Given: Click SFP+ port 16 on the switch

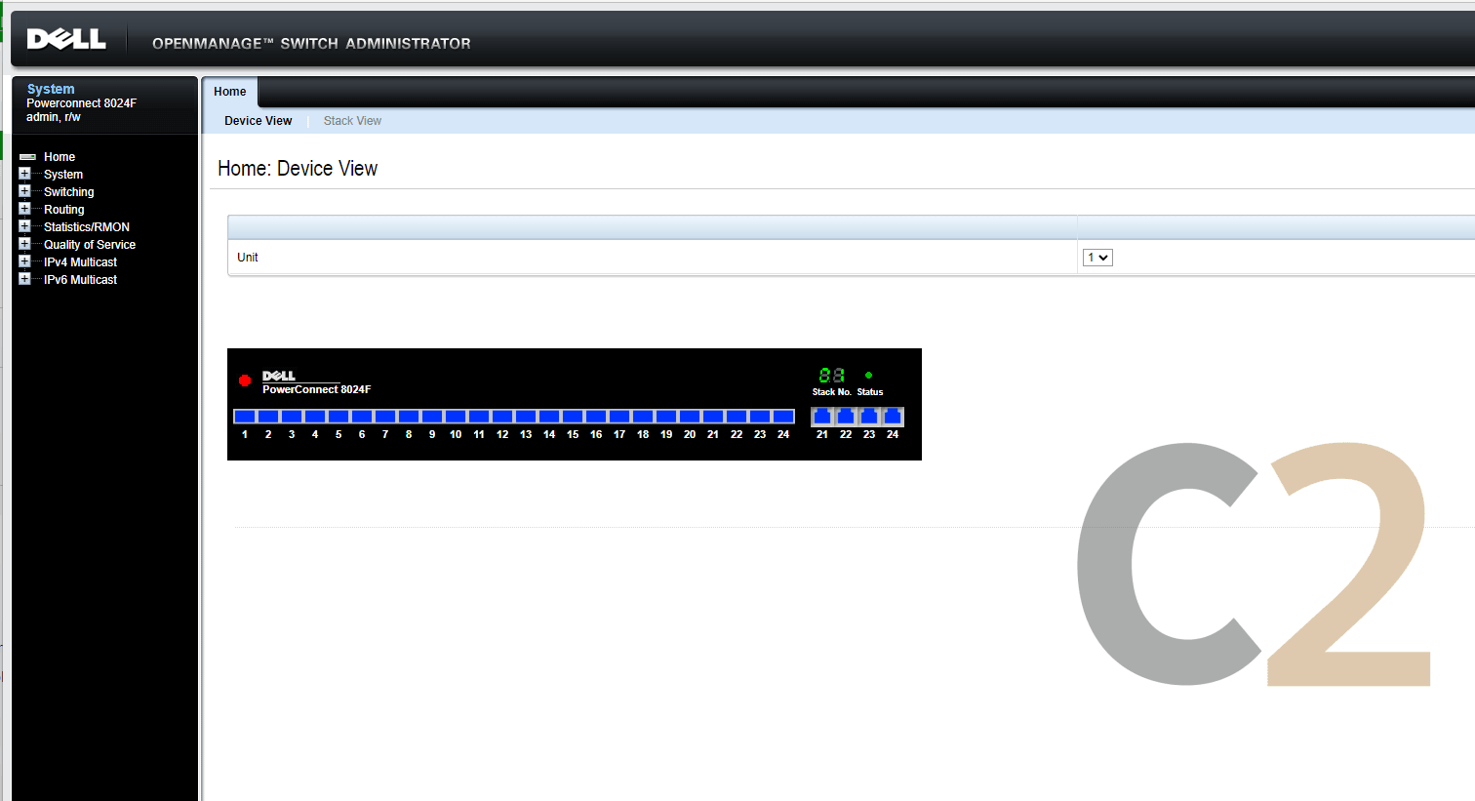Looking at the screenshot, I should (x=596, y=417).
